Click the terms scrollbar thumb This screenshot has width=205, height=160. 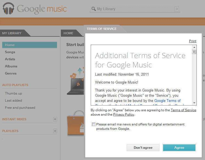pos(194,52)
